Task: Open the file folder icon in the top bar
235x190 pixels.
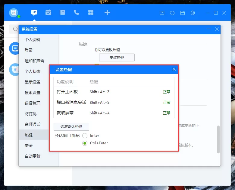Action: 182,13
